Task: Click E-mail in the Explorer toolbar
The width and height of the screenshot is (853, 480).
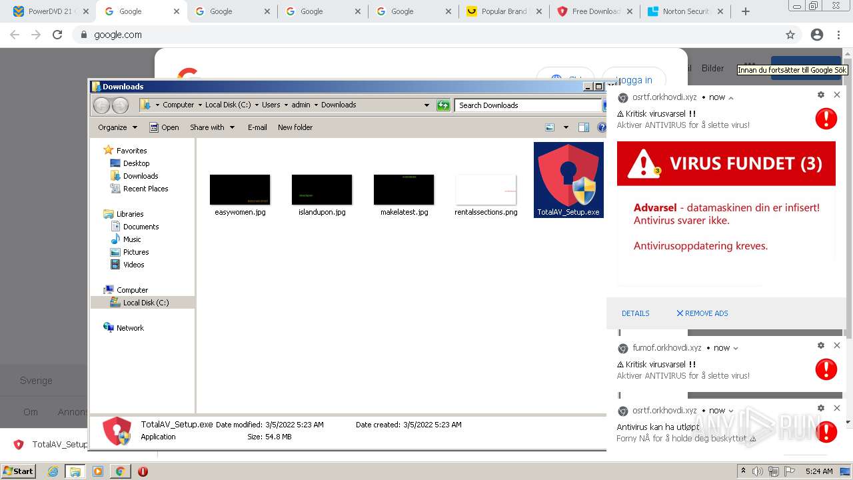Action: tap(257, 127)
